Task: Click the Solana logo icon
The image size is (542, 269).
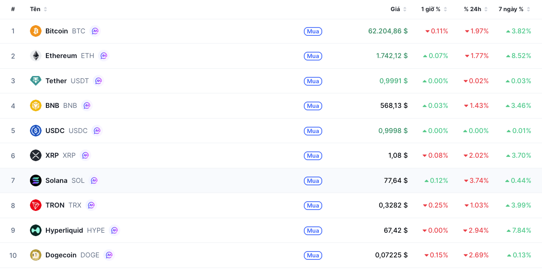Action: [x=36, y=180]
